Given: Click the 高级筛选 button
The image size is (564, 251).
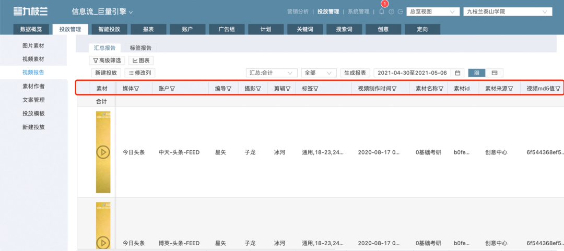Looking at the screenshot, I should click(107, 61).
